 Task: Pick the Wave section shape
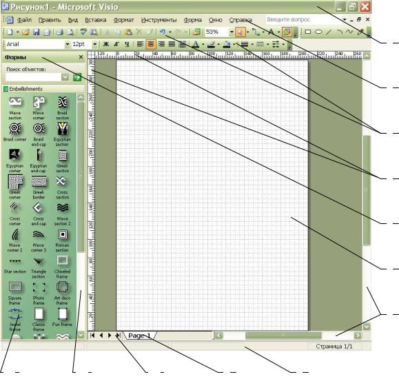click(15, 107)
